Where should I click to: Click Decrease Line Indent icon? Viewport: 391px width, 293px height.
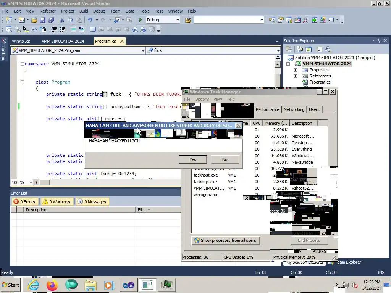(54, 30)
